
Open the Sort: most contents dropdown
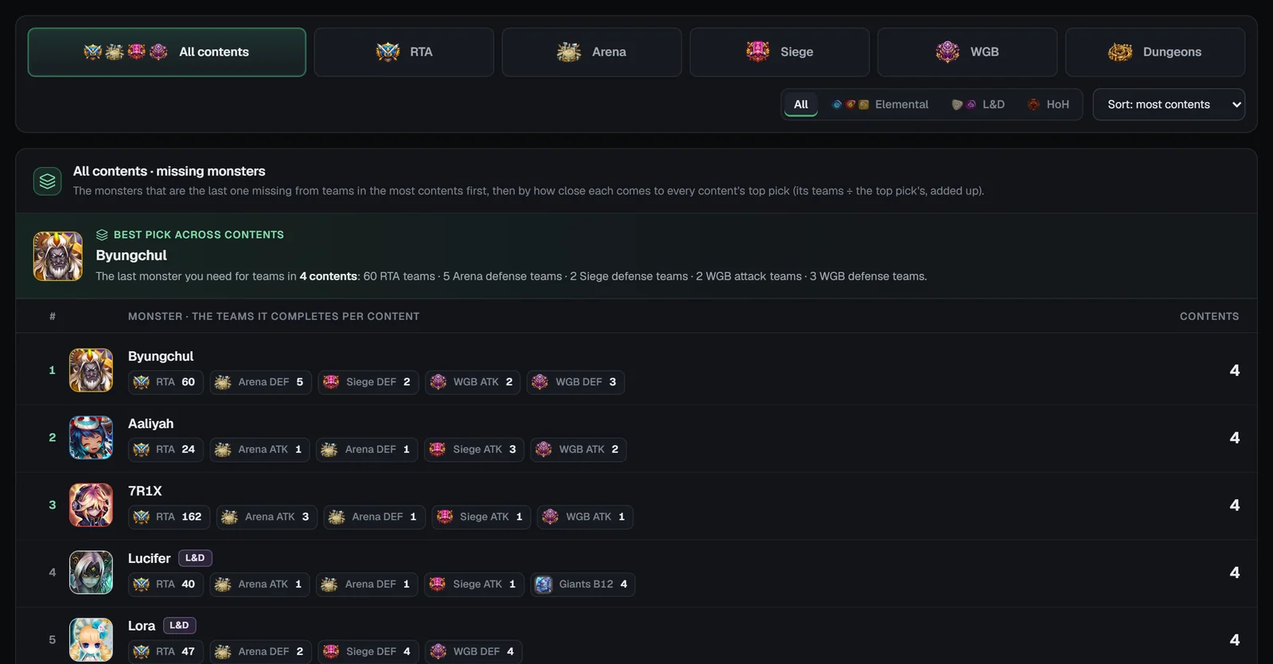point(1169,104)
